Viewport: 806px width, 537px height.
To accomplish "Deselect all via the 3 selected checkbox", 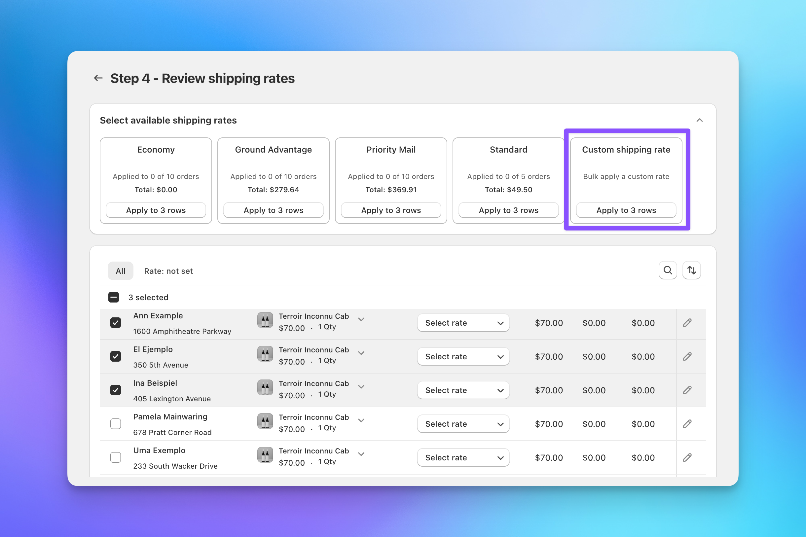I will (x=114, y=297).
